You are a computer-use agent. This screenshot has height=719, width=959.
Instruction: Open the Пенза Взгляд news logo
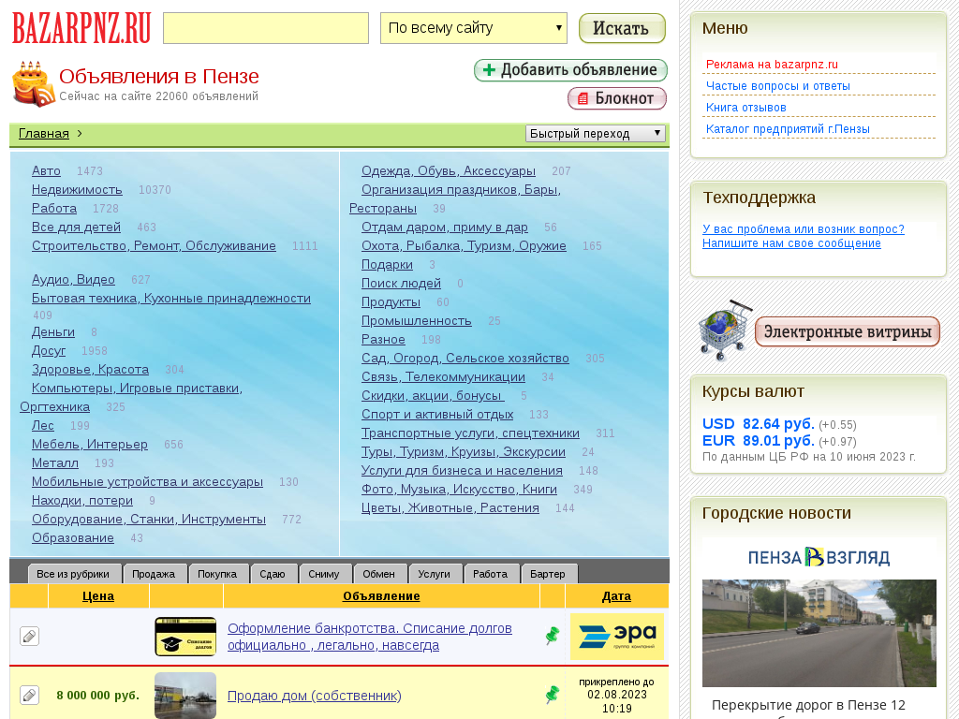819,557
